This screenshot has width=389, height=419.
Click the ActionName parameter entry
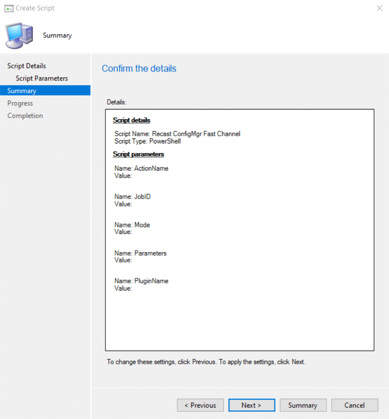tap(141, 168)
